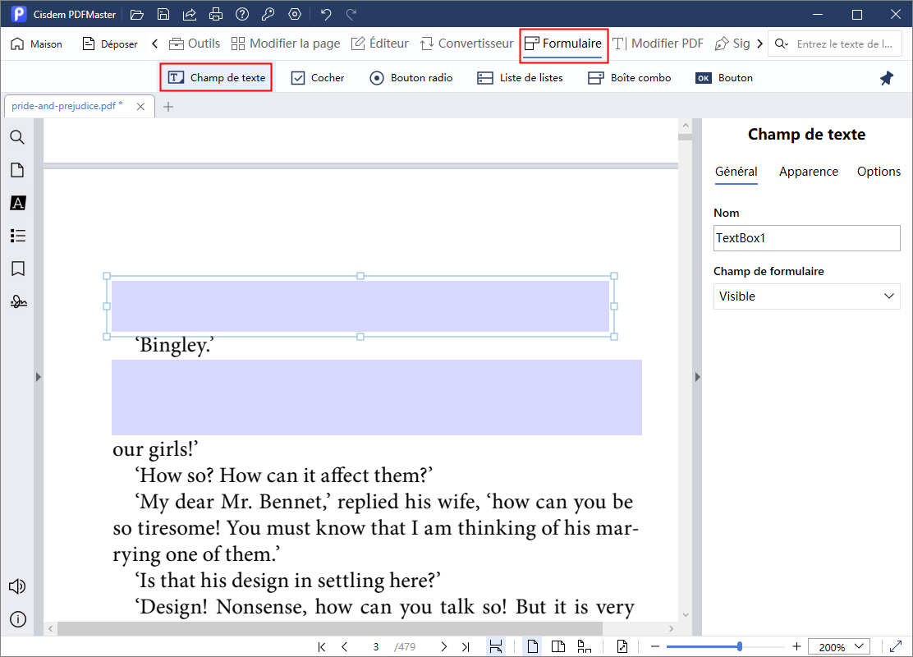The width and height of the screenshot is (913, 657).
Task: Open the Convertisseur ribbon tab
Action: click(466, 44)
